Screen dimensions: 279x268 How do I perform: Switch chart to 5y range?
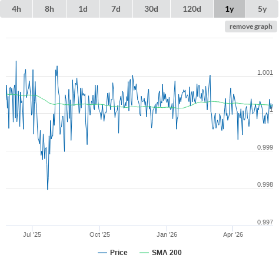(x=262, y=9)
